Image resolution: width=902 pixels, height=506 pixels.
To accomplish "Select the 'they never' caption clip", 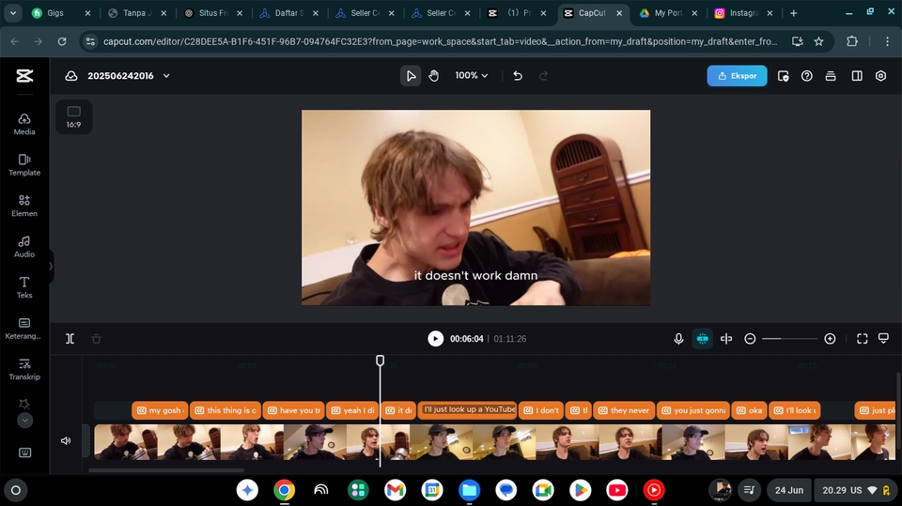I will click(x=624, y=410).
